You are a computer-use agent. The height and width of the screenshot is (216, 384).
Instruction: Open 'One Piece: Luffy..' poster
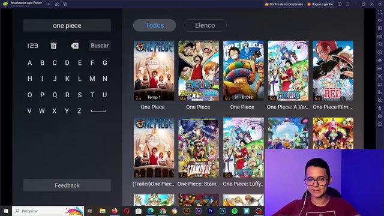(x=244, y=148)
